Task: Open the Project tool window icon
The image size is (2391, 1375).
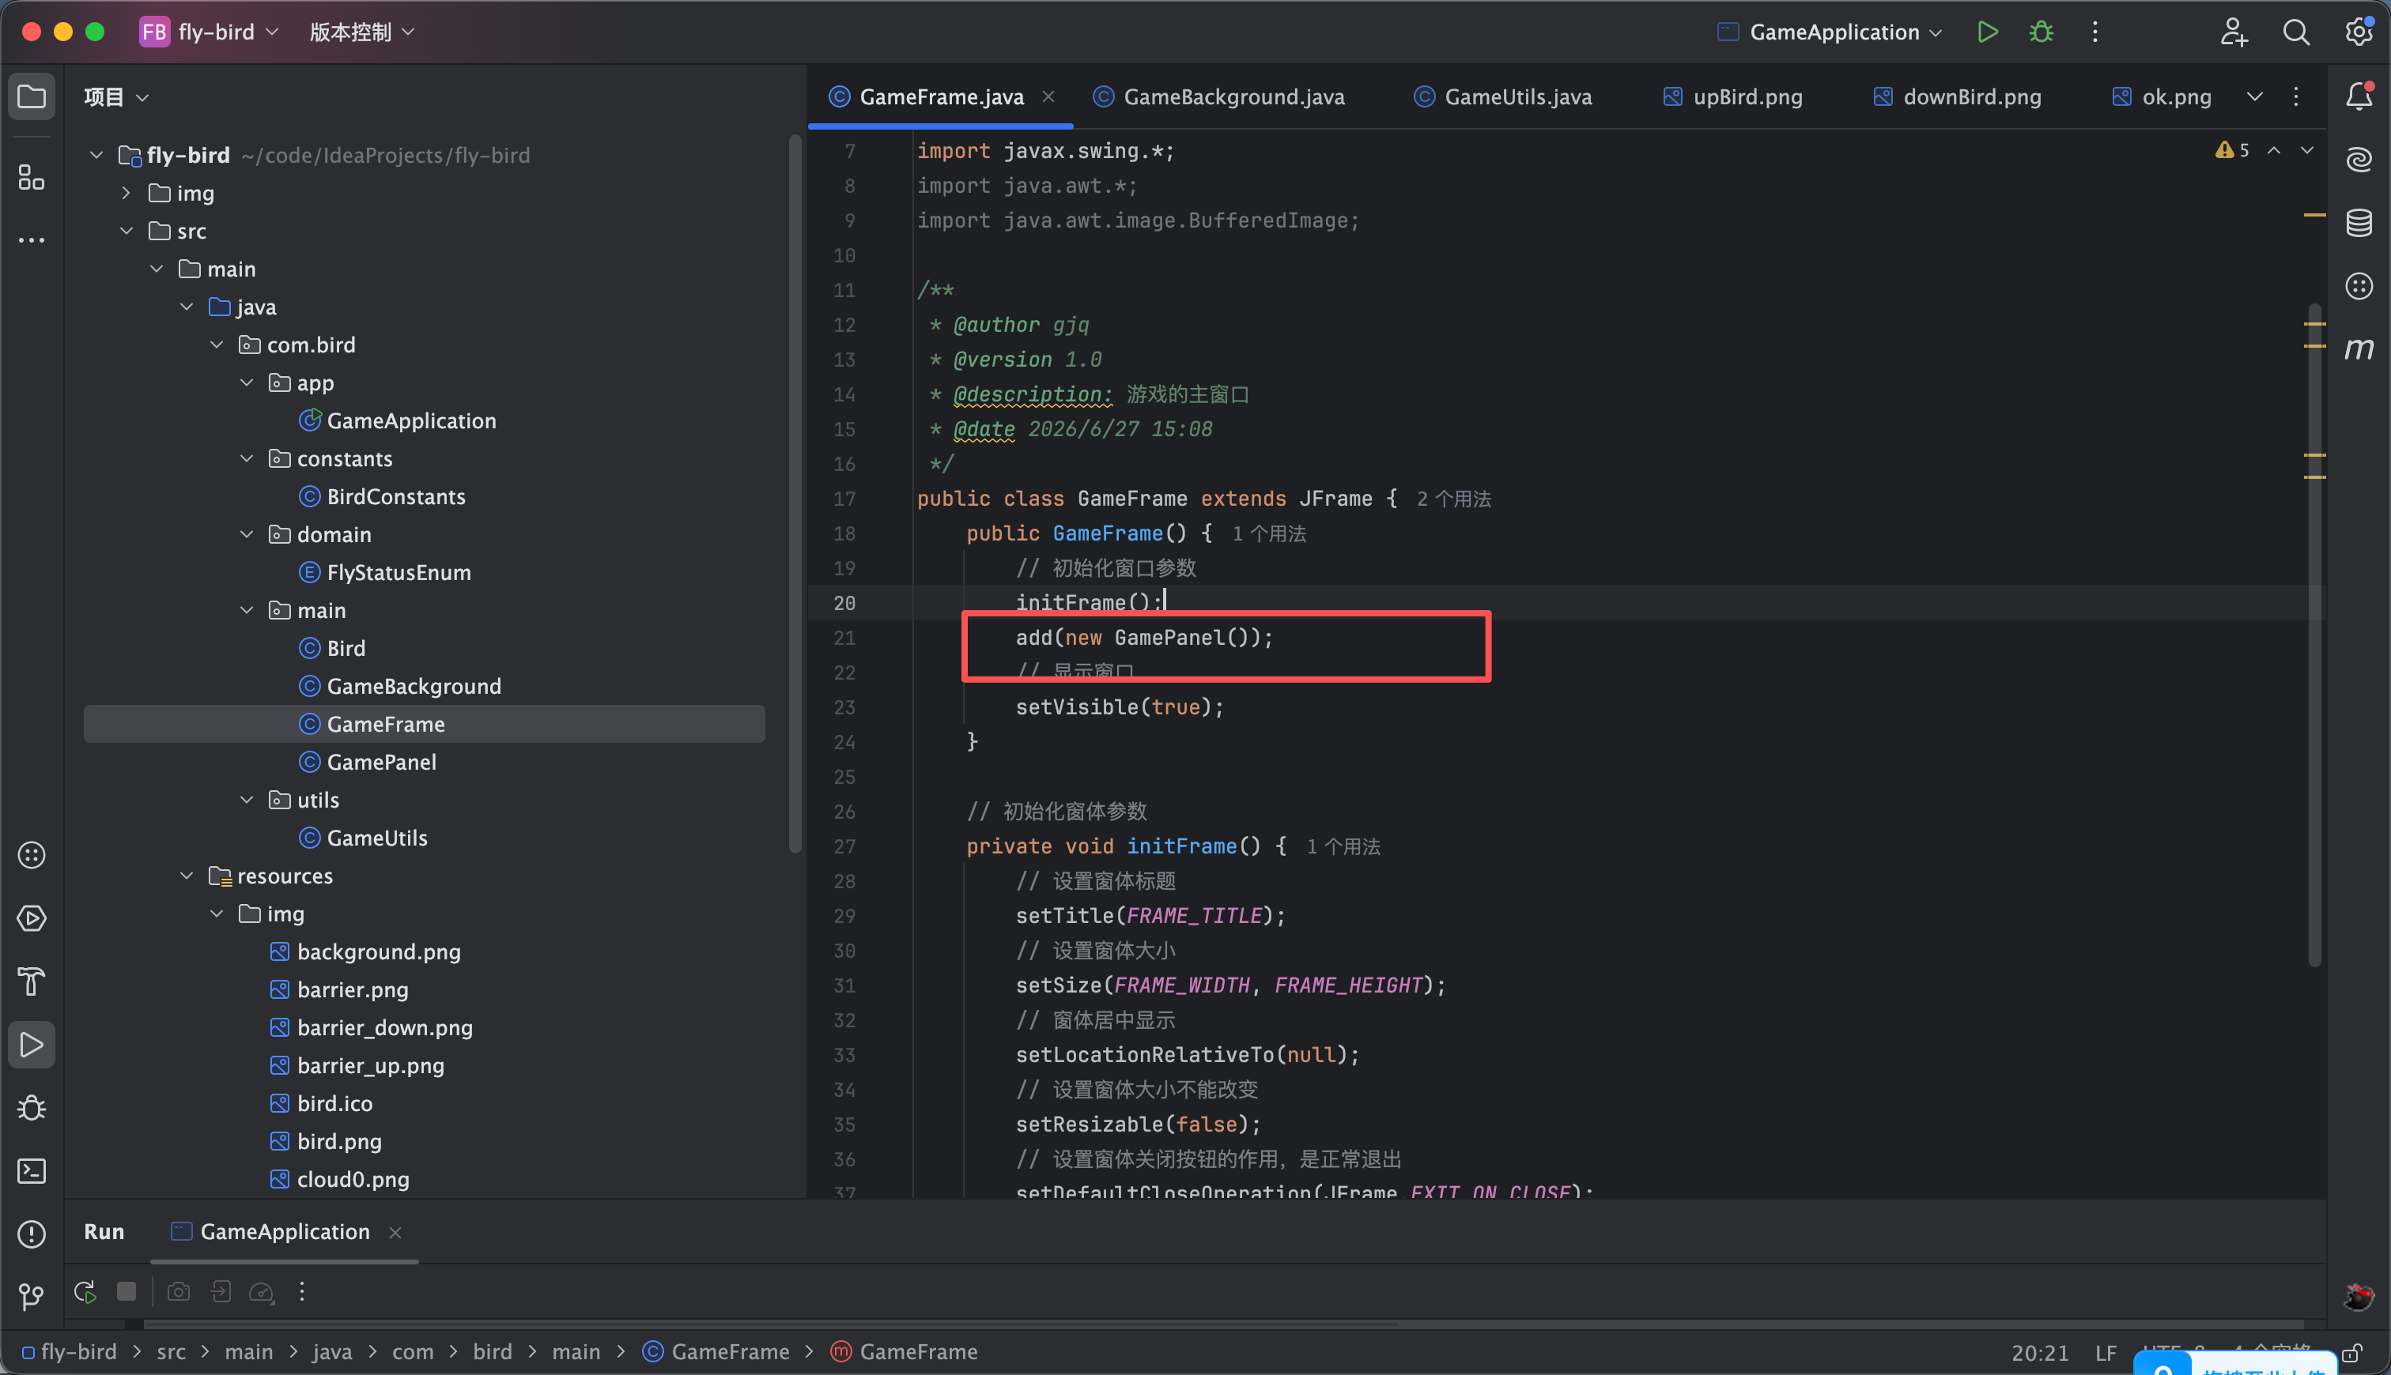Action: (32, 96)
